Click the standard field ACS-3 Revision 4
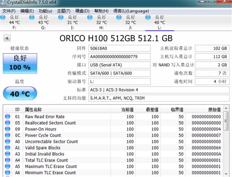Screen dimensions: 232x177 point(159,90)
